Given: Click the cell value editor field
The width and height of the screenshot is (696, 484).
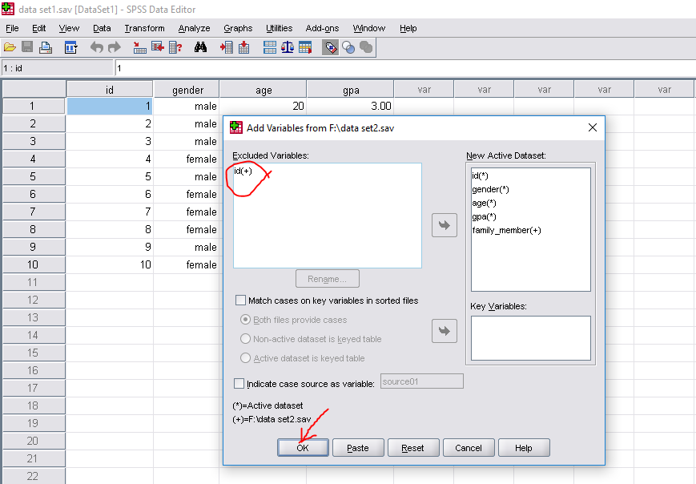Looking at the screenshot, I should 404,68.
